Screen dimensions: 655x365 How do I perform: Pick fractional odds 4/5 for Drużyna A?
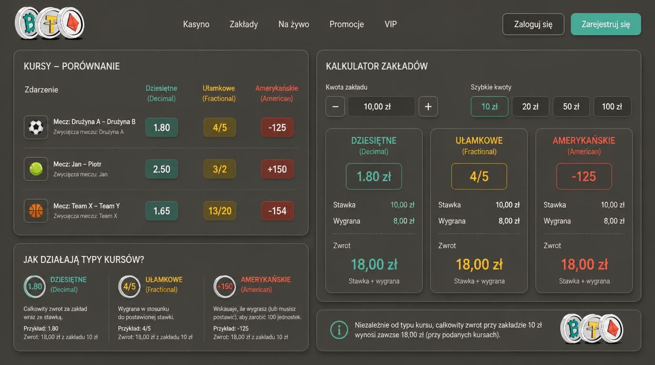point(220,127)
